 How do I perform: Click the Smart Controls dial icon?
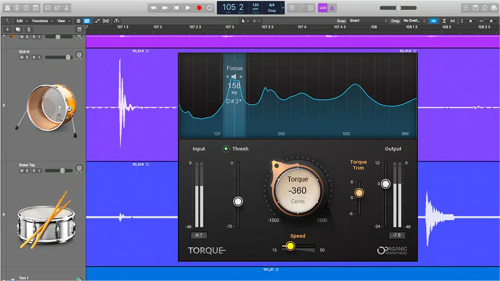[x=48, y=8]
